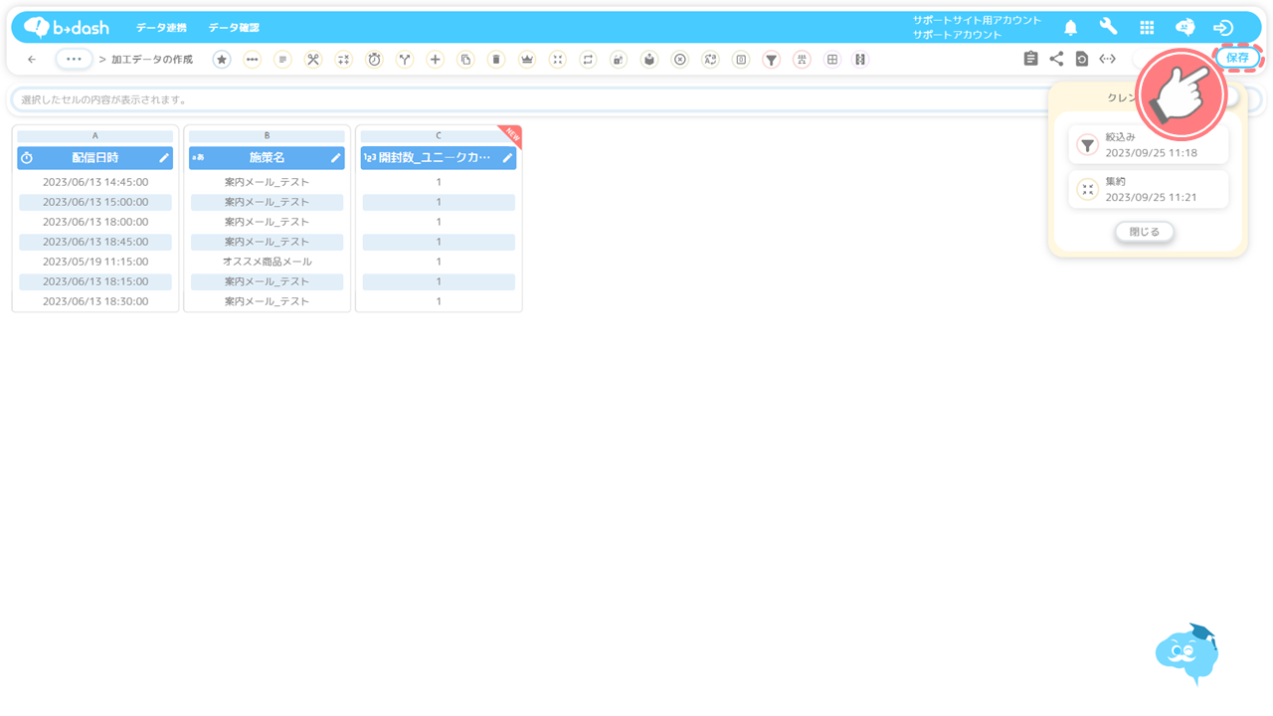1273x716 pixels.
Task: Click the 施策名 column header
Action: tap(267, 158)
